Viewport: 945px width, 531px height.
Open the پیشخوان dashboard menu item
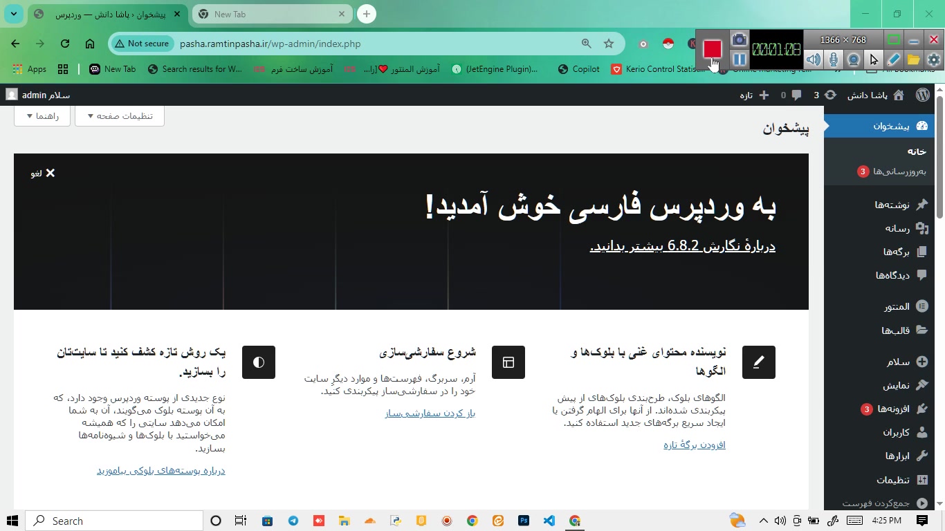[879, 126]
